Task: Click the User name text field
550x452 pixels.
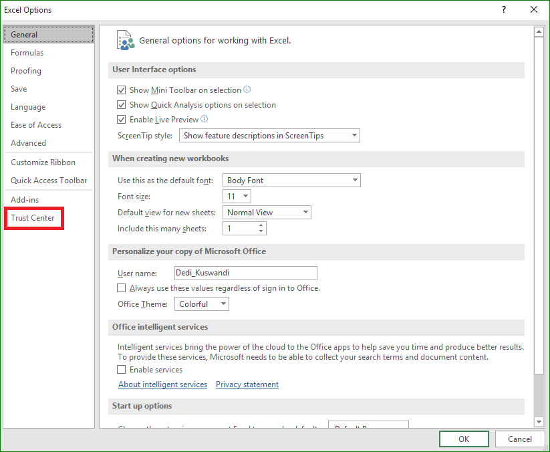Action: 245,273
